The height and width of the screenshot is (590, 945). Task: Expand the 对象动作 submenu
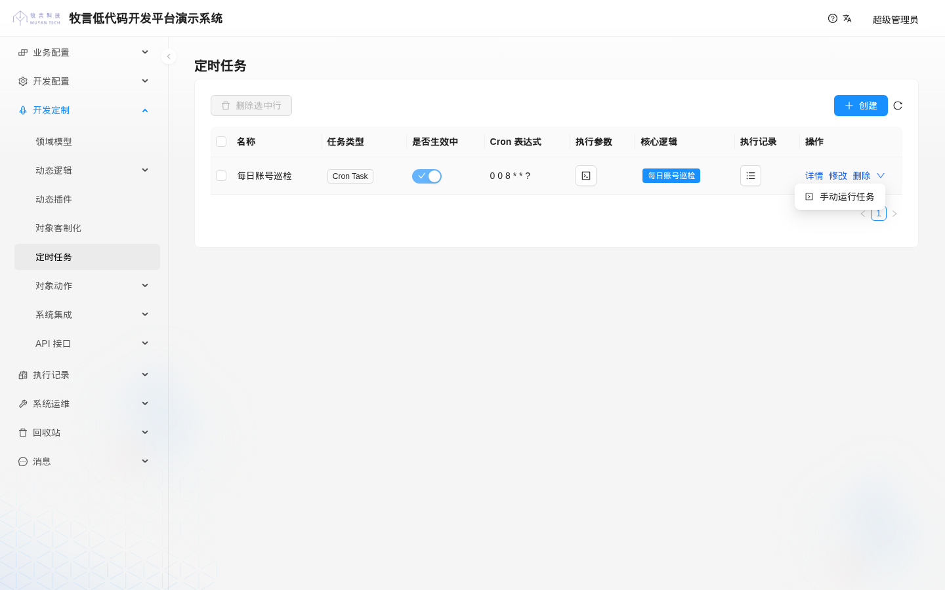(145, 286)
